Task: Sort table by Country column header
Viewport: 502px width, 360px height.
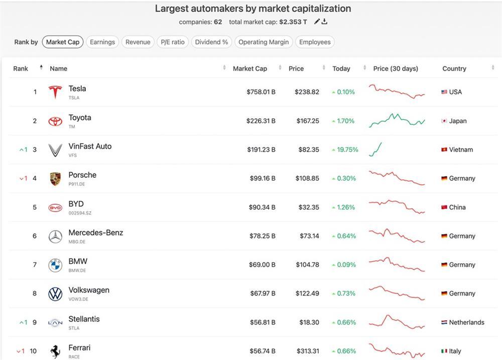Action: coord(454,69)
